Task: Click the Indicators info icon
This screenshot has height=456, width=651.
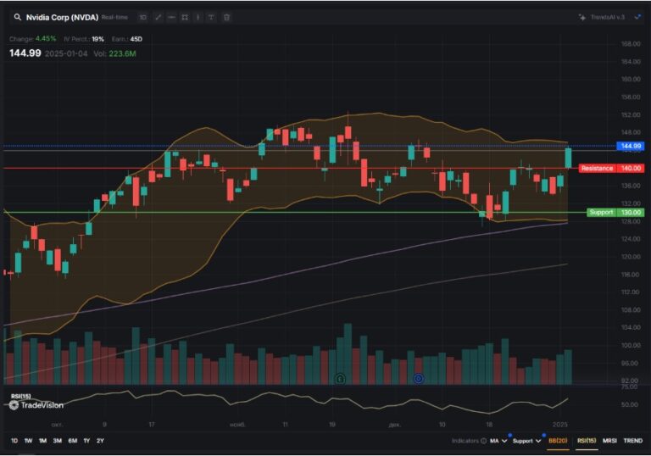Action: click(483, 441)
